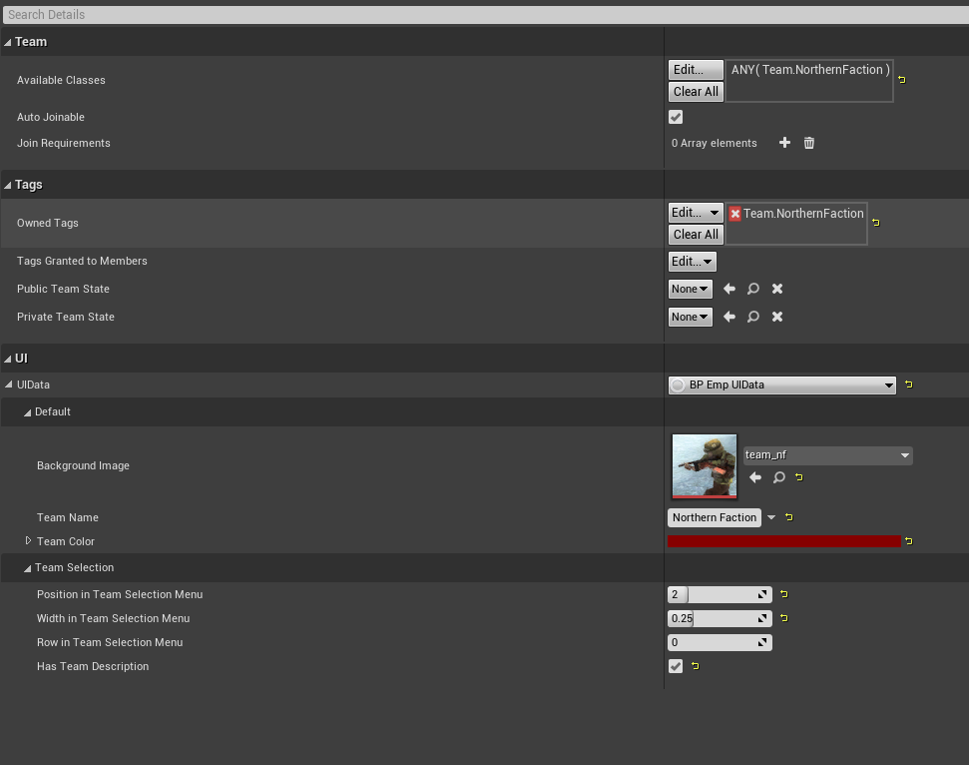Collapse the Team Selection section
This screenshot has height=765, width=969.
[28, 567]
